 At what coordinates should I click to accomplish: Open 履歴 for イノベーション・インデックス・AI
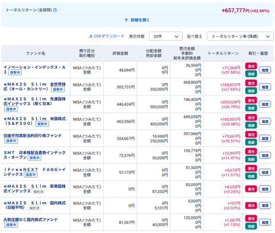(x=265, y=70)
